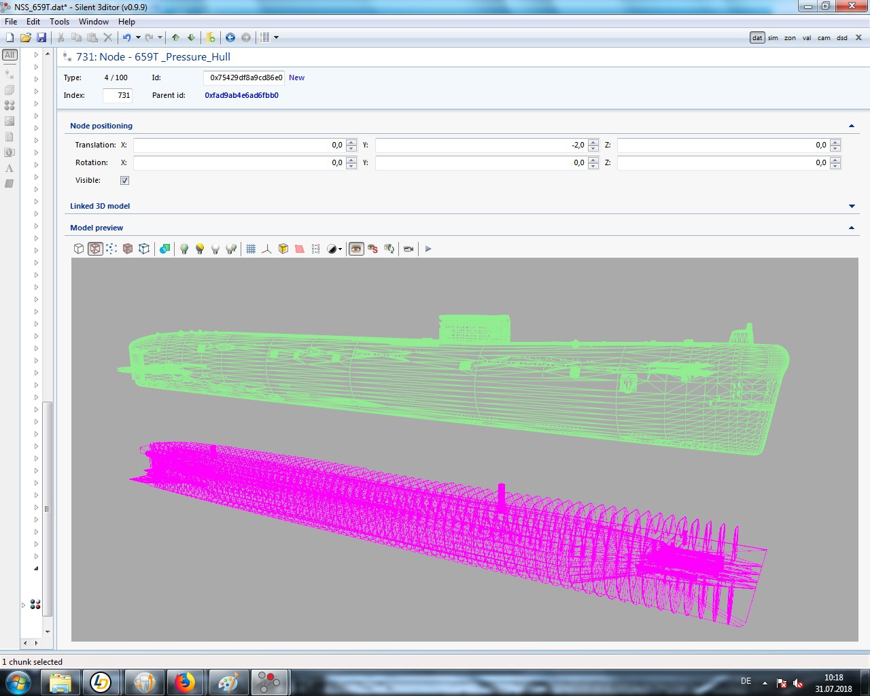Screen dimensions: 870x696
Task: Collapse the Node positioning section
Action: click(x=852, y=126)
